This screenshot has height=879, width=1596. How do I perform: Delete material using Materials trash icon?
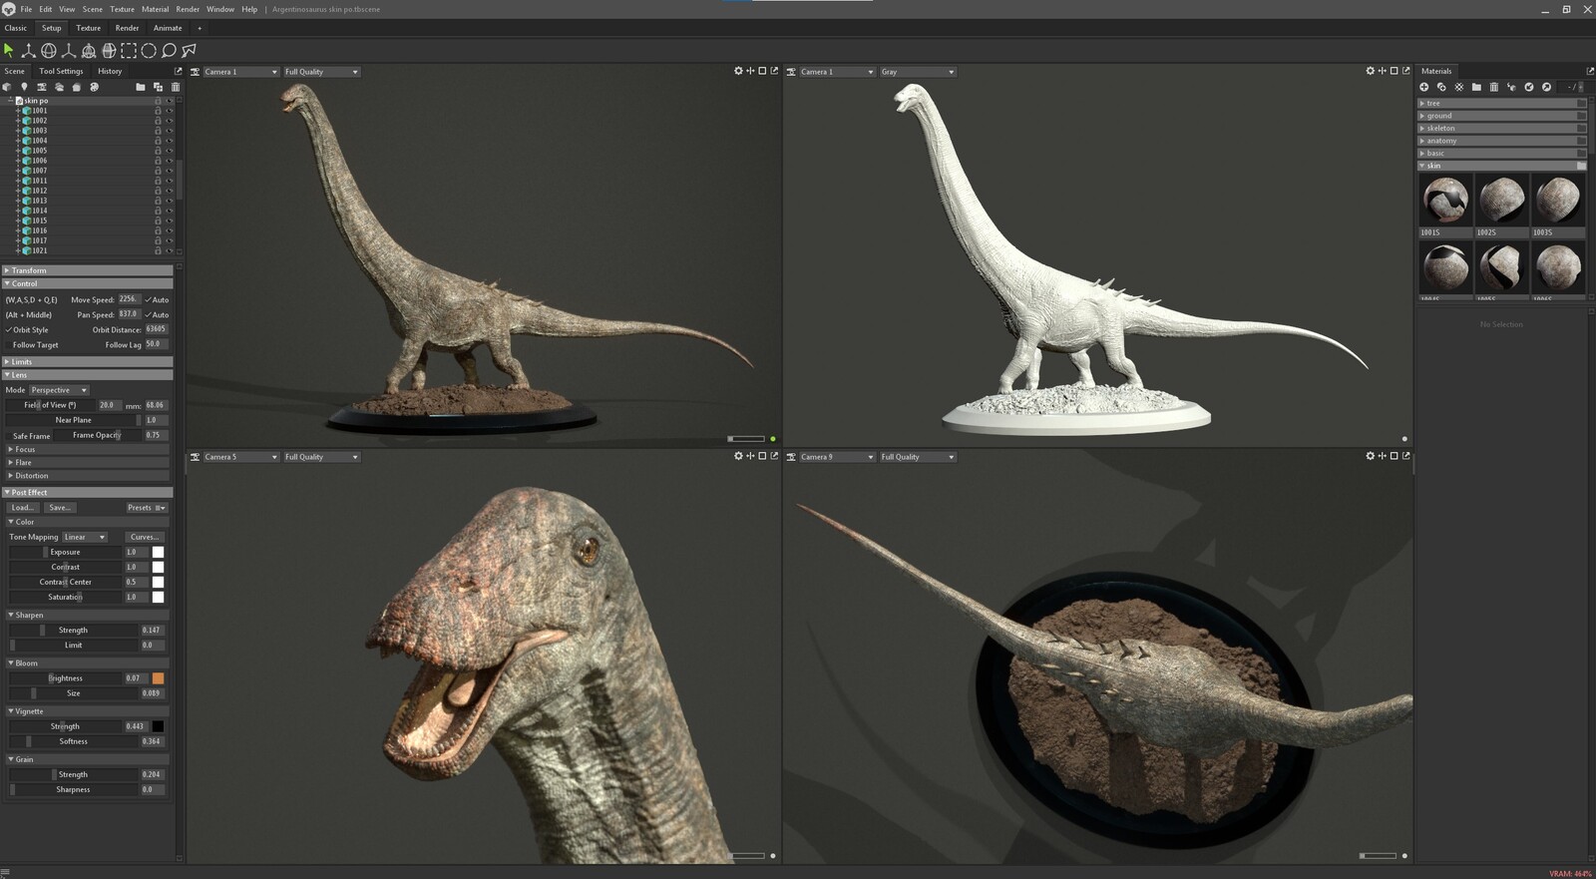pyautogui.click(x=1494, y=87)
